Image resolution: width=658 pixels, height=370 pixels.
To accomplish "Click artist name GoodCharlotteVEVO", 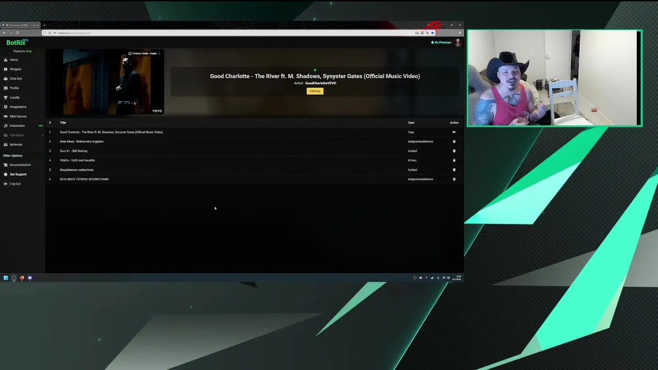I will (x=320, y=83).
